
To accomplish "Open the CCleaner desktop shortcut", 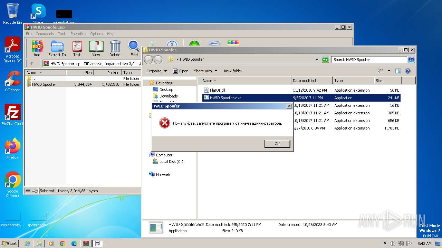I will 12,81.
